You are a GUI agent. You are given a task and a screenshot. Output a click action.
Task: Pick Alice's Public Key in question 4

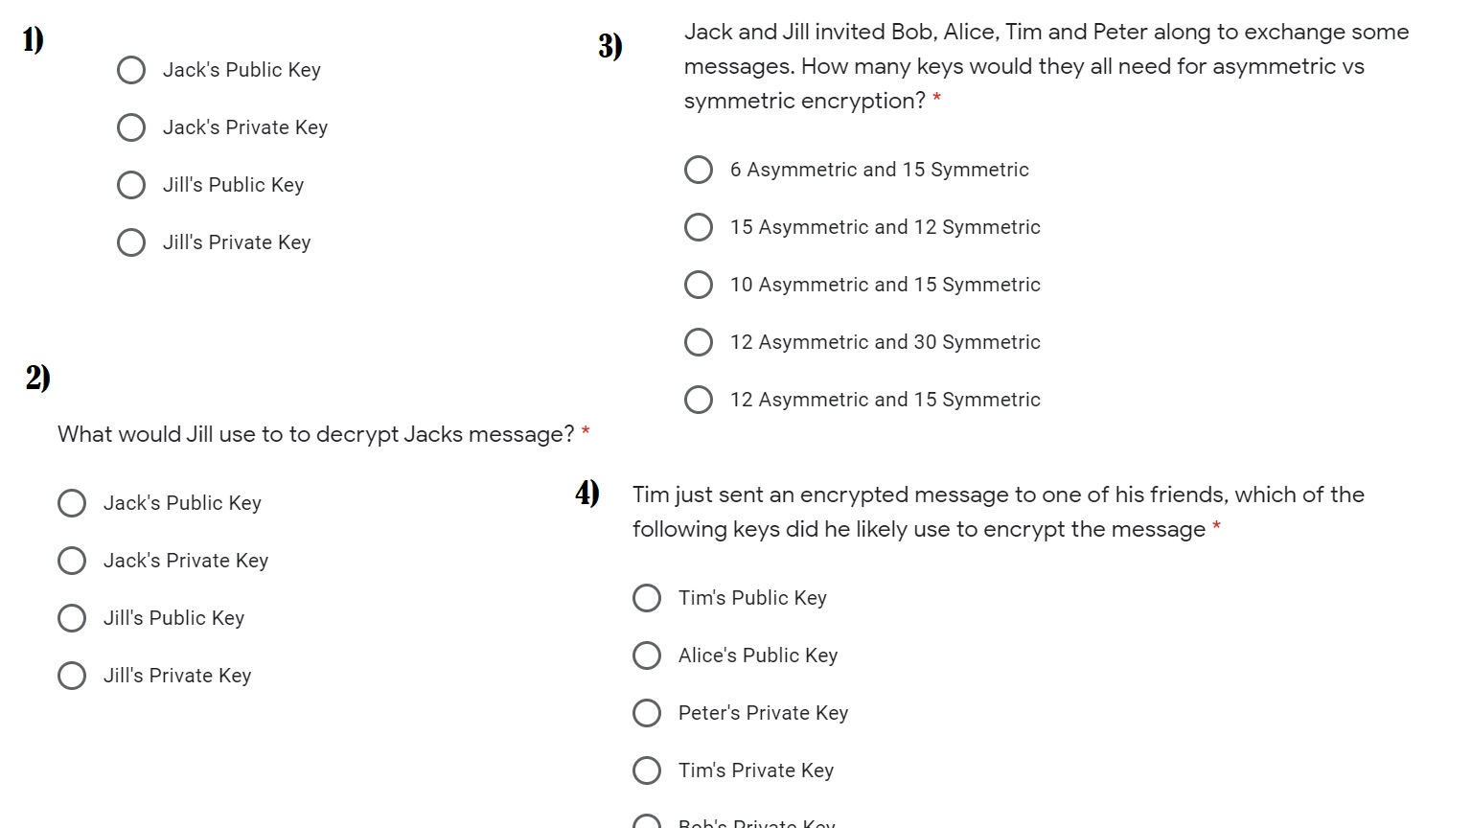pos(647,655)
